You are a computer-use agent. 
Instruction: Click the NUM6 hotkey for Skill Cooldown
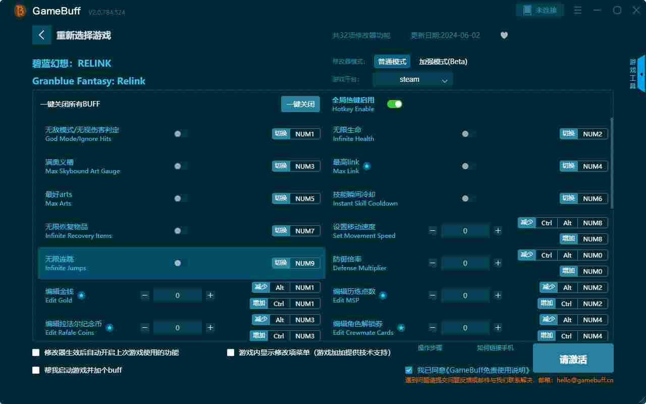point(593,198)
